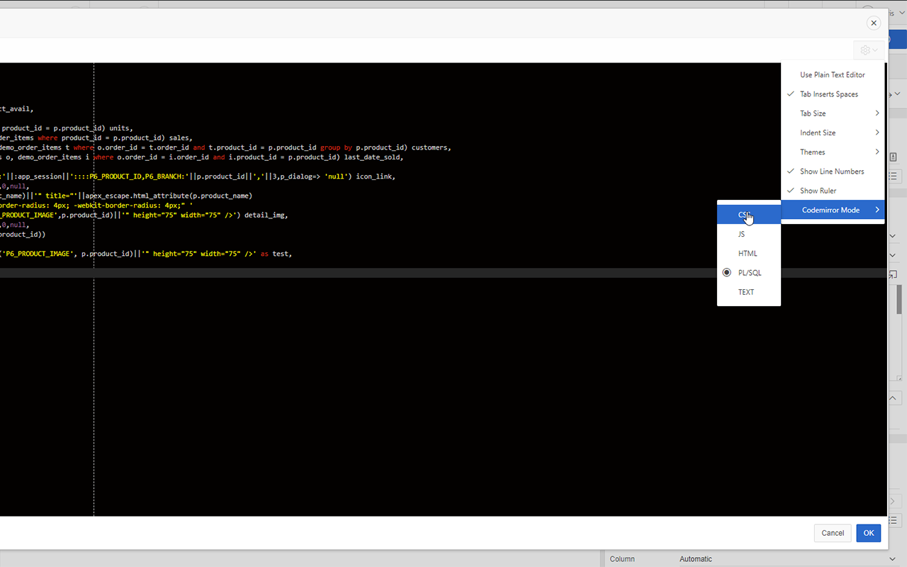Close the code editor dialog
This screenshot has width=907, height=567.
point(874,23)
